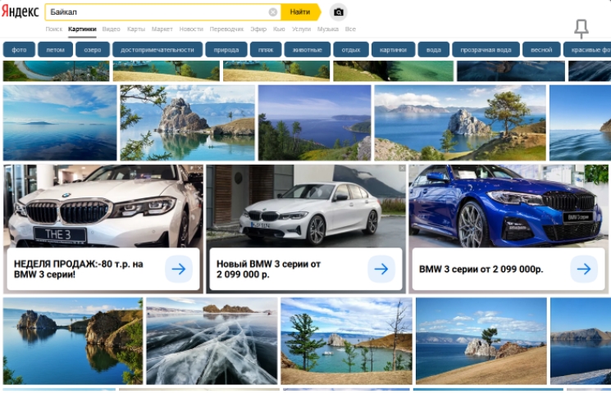The image size is (611, 394).
Task: Apply the 'достопримечательности' filter chip
Action: [157, 50]
